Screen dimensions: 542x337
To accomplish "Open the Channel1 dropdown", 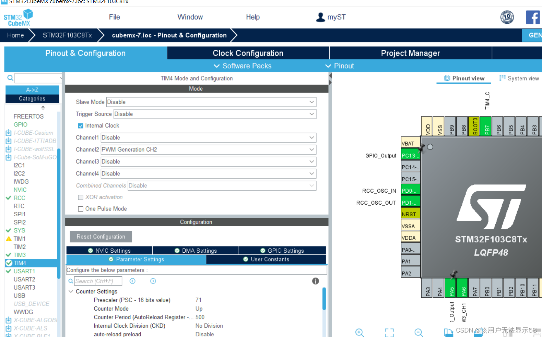I will (208, 137).
